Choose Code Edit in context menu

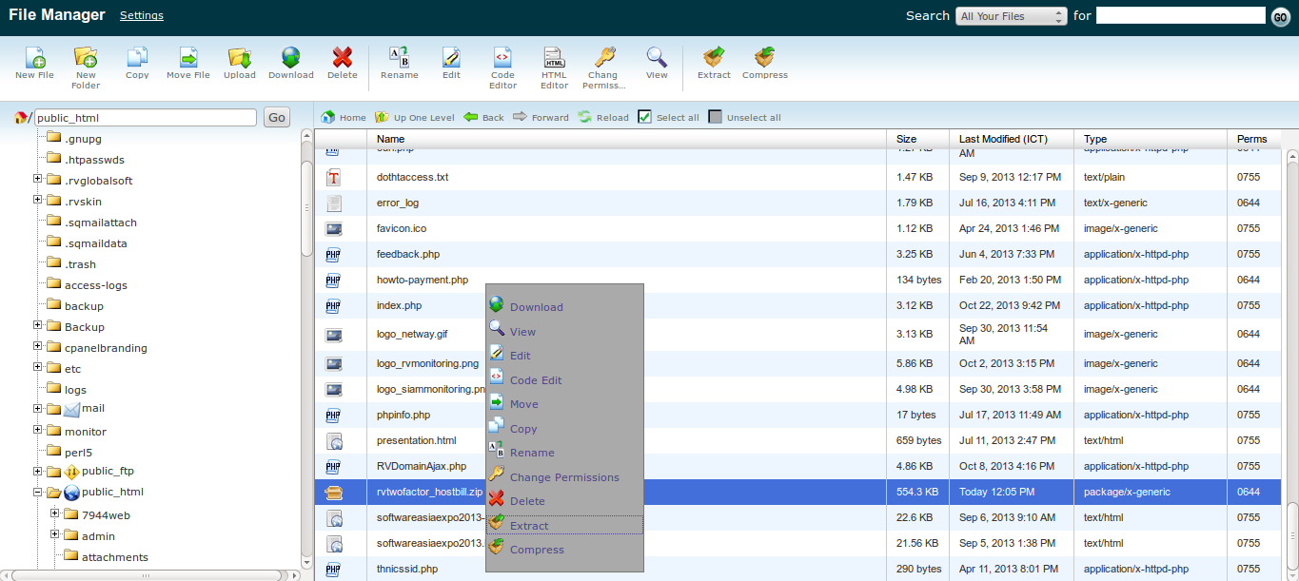pos(536,380)
